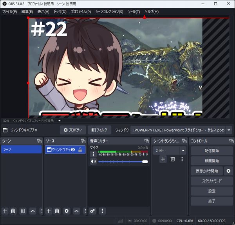This screenshot has height=225, width=235.
Task: Remove selected scene with trash icon
Action: (13, 211)
